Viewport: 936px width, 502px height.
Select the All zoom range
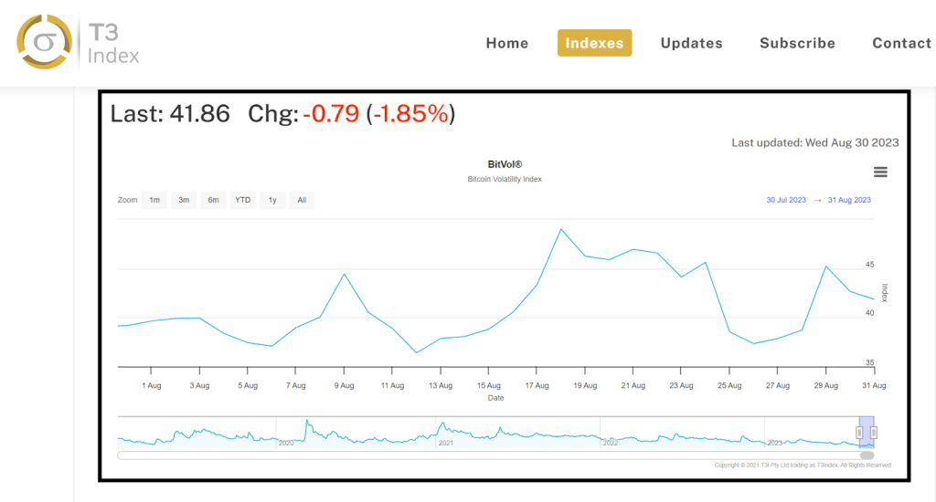(302, 200)
